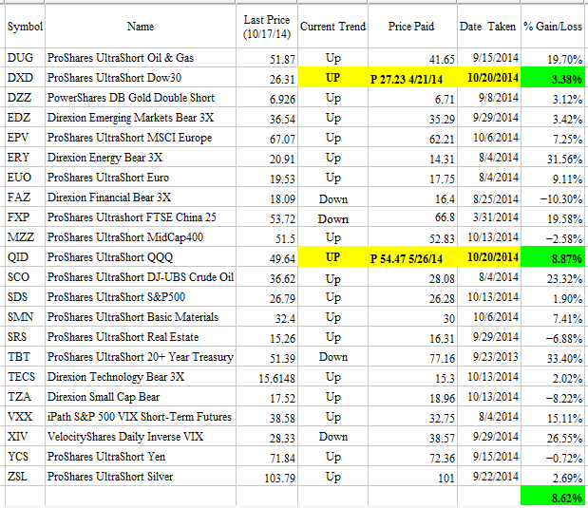Select the −0.72% loss cell
The image size is (588, 508).
[553, 457]
